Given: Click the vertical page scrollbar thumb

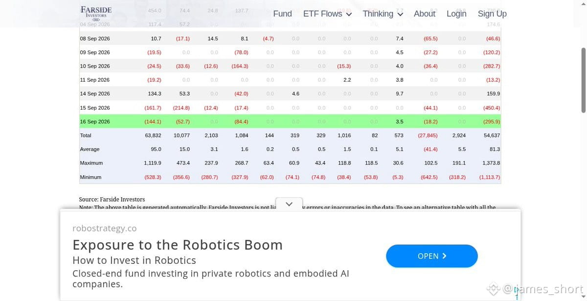Looking at the screenshot, I should [x=583, y=80].
